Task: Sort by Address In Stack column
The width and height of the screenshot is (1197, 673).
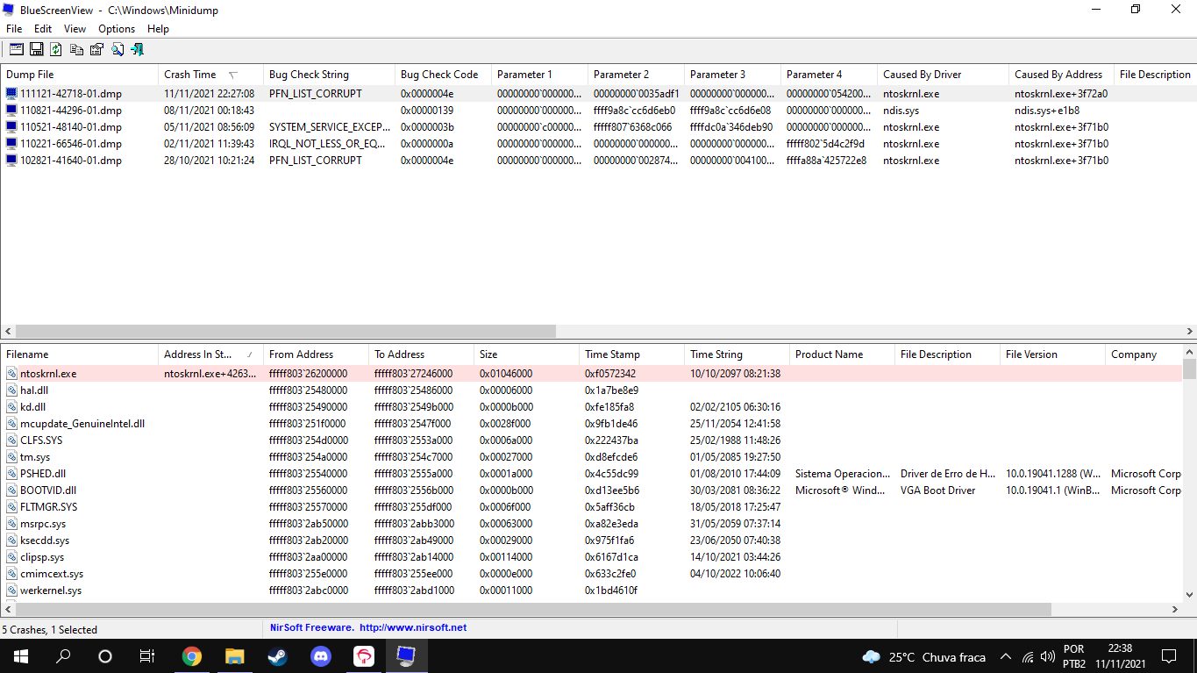Action: pyautogui.click(x=210, y=354)
